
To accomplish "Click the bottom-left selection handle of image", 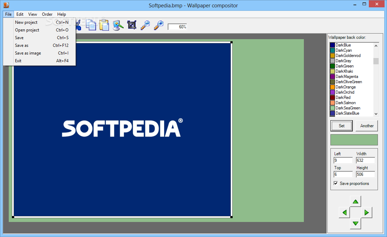I will point(13,217).
